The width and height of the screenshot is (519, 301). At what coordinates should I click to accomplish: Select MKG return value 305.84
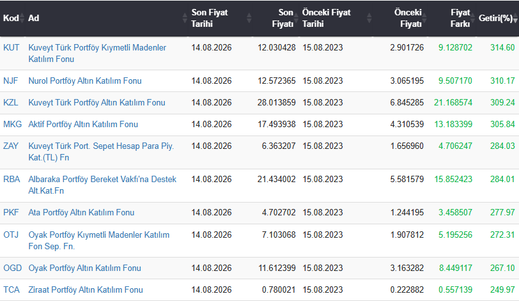pyautogui.click(x=502, y=125)
